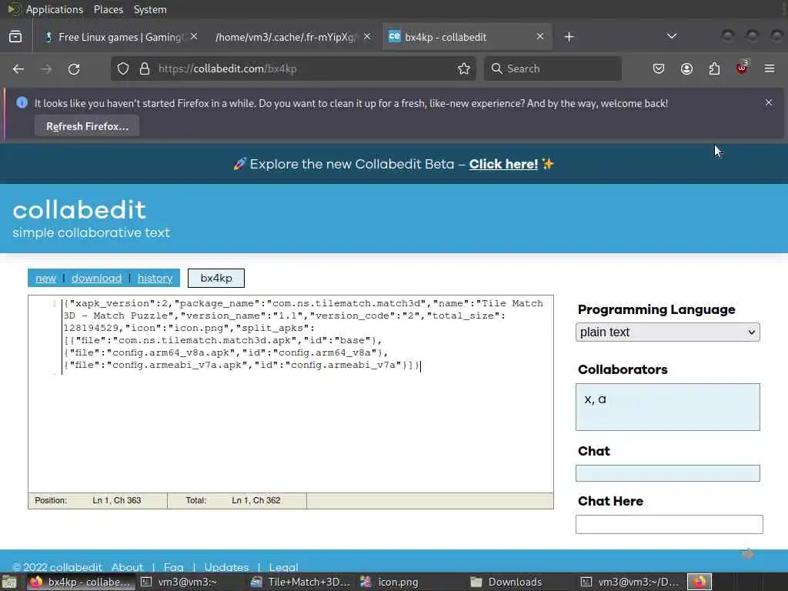Click the show desktop taskbar icon
Screen dimensions: 788x591
point(8,583)
